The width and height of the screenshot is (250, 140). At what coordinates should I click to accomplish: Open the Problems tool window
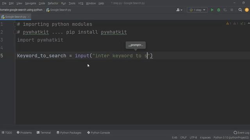(x=24, y=133)
